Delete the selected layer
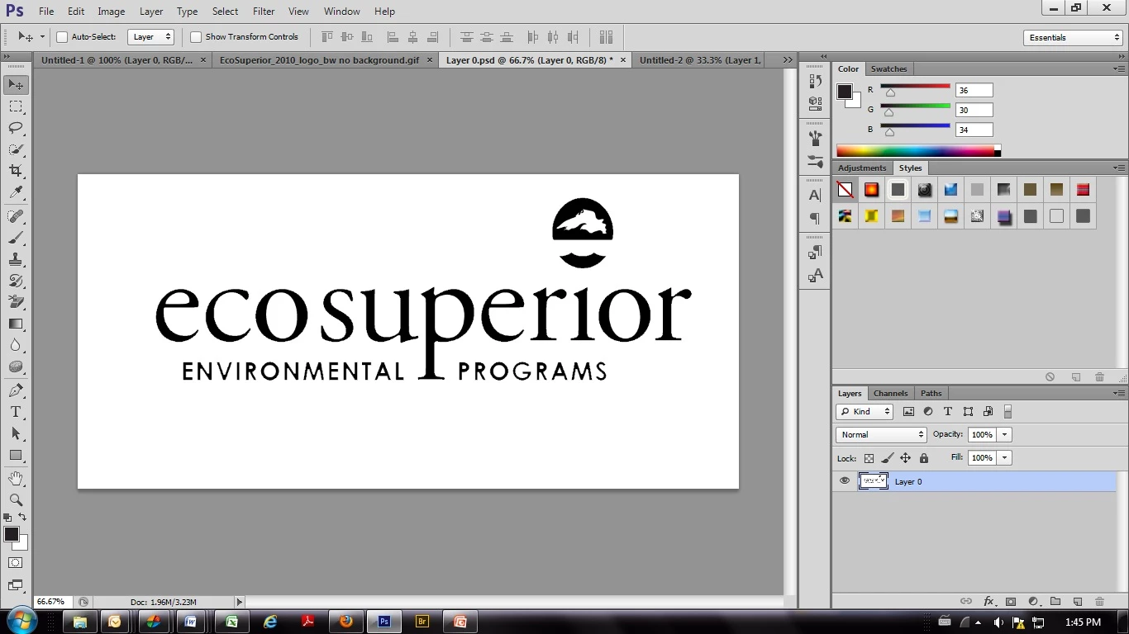 pyautogui.click(x=1099, y=602)
